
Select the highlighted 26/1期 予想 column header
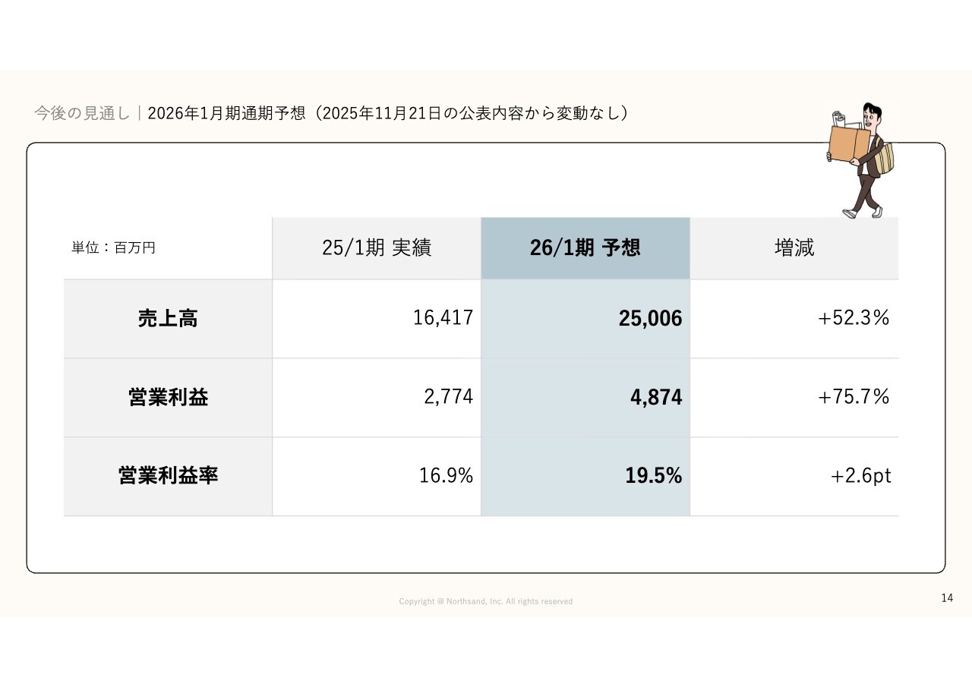pos(585,248)
